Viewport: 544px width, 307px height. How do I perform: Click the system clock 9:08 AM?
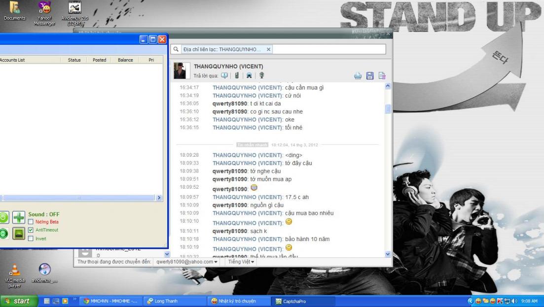(x=529, y=301)
